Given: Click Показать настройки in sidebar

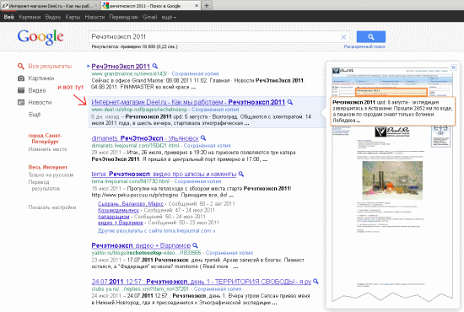Looking at the screenshot, I should point(52,207).
